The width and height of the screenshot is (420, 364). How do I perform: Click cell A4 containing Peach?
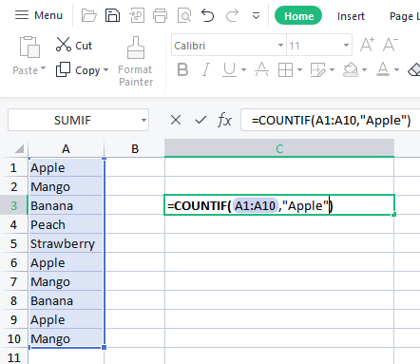[66, 224]
